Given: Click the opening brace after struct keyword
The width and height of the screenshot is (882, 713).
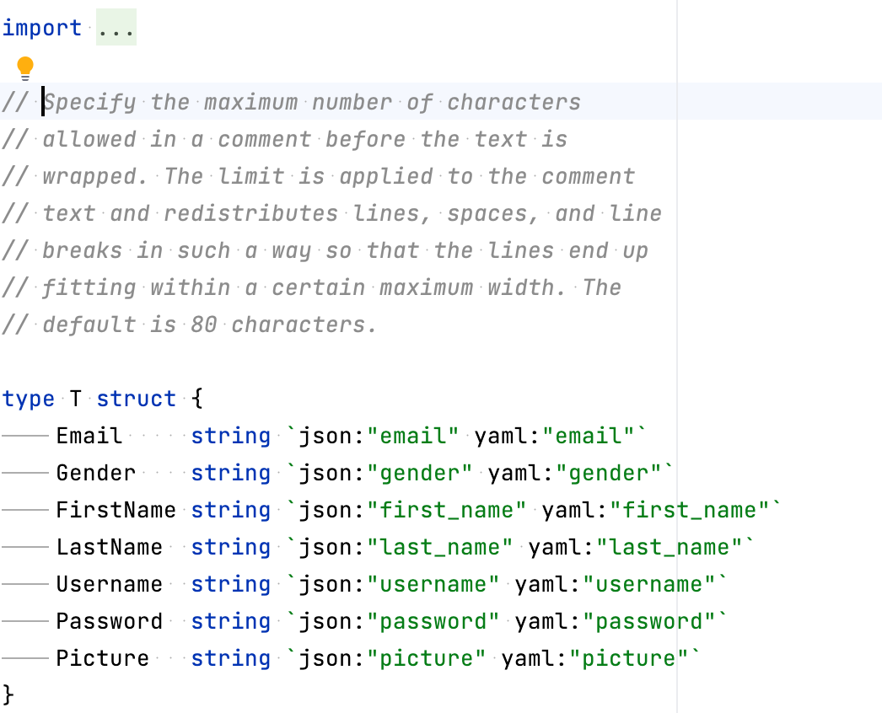Looking at the screenshot, I should tap(197, 398).
